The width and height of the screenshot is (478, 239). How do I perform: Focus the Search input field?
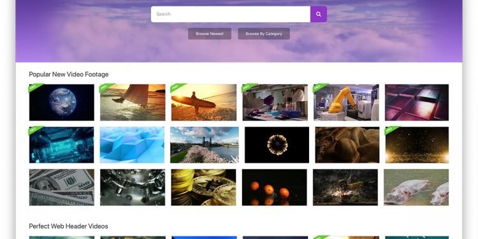pyautogui.click(x=231, y=14)
